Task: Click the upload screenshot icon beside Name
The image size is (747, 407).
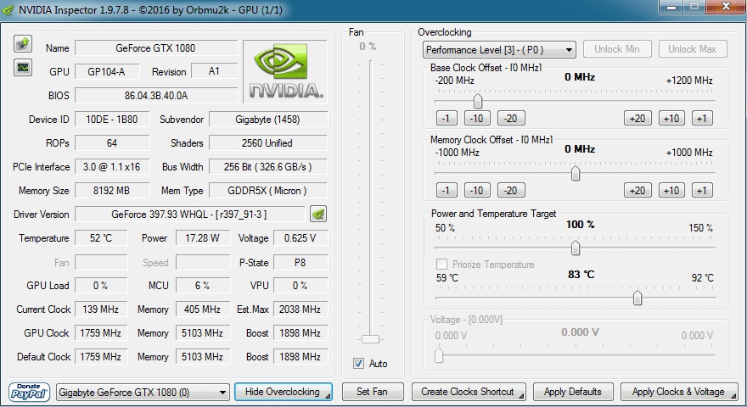Action: click(x=22, y=44)
